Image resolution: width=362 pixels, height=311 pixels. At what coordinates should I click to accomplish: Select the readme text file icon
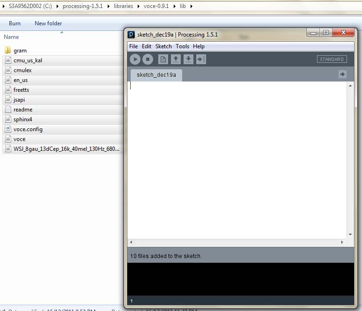point(8,110)
